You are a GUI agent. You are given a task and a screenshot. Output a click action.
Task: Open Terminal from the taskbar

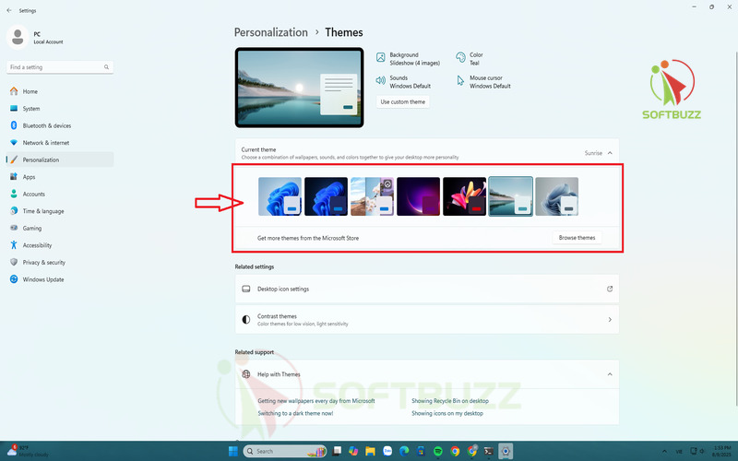coord(489,451)
